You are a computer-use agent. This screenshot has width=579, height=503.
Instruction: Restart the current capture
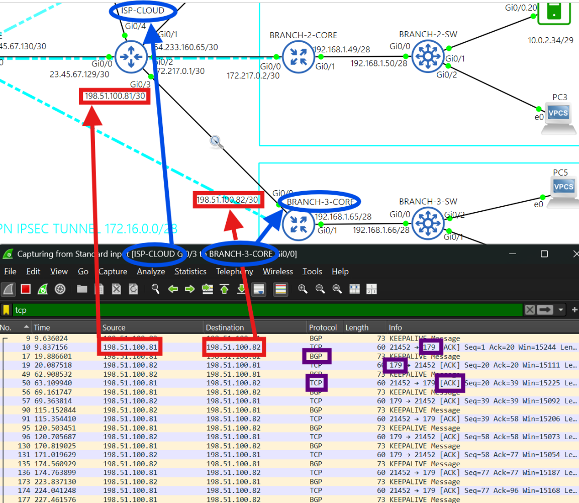43,289
